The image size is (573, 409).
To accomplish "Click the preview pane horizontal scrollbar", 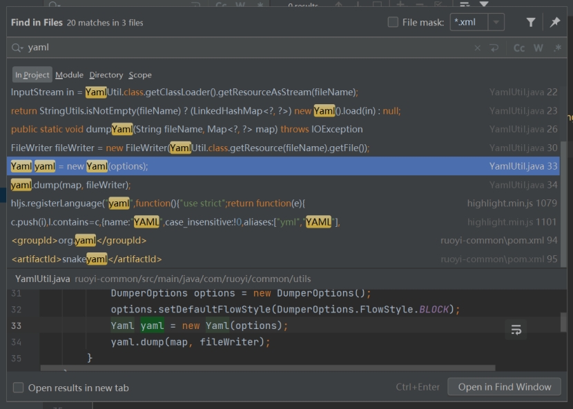I will [268, 368].
